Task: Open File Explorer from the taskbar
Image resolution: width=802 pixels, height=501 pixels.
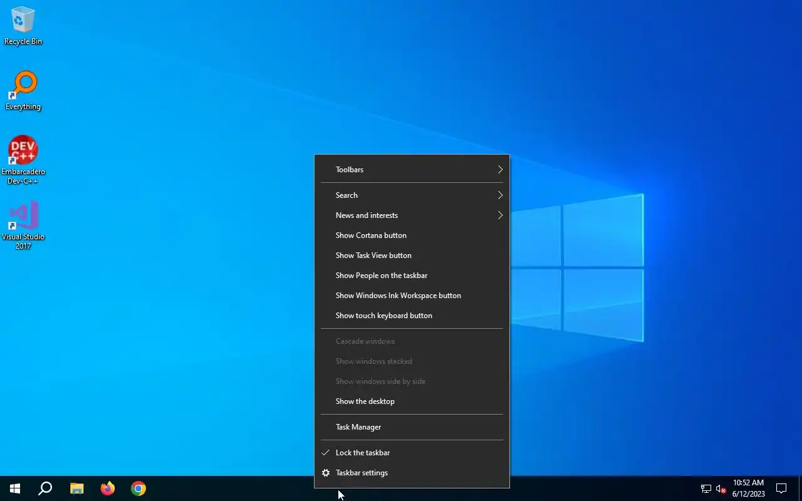Action: (76, 488)
